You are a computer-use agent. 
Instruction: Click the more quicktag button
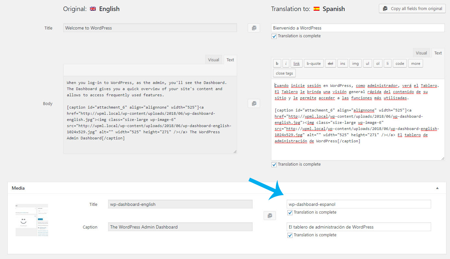coord(416,64)
